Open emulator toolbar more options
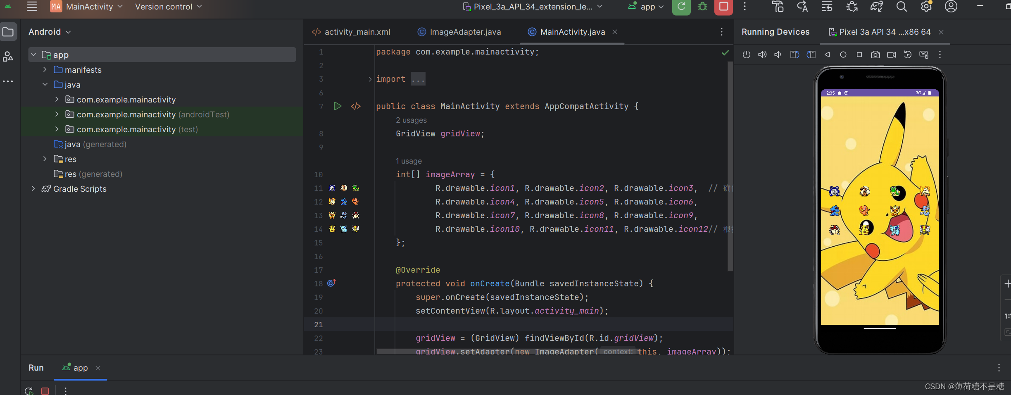The width and height of the screenshot is (1011, 395). pyautogui.click(x=940, y=55)
